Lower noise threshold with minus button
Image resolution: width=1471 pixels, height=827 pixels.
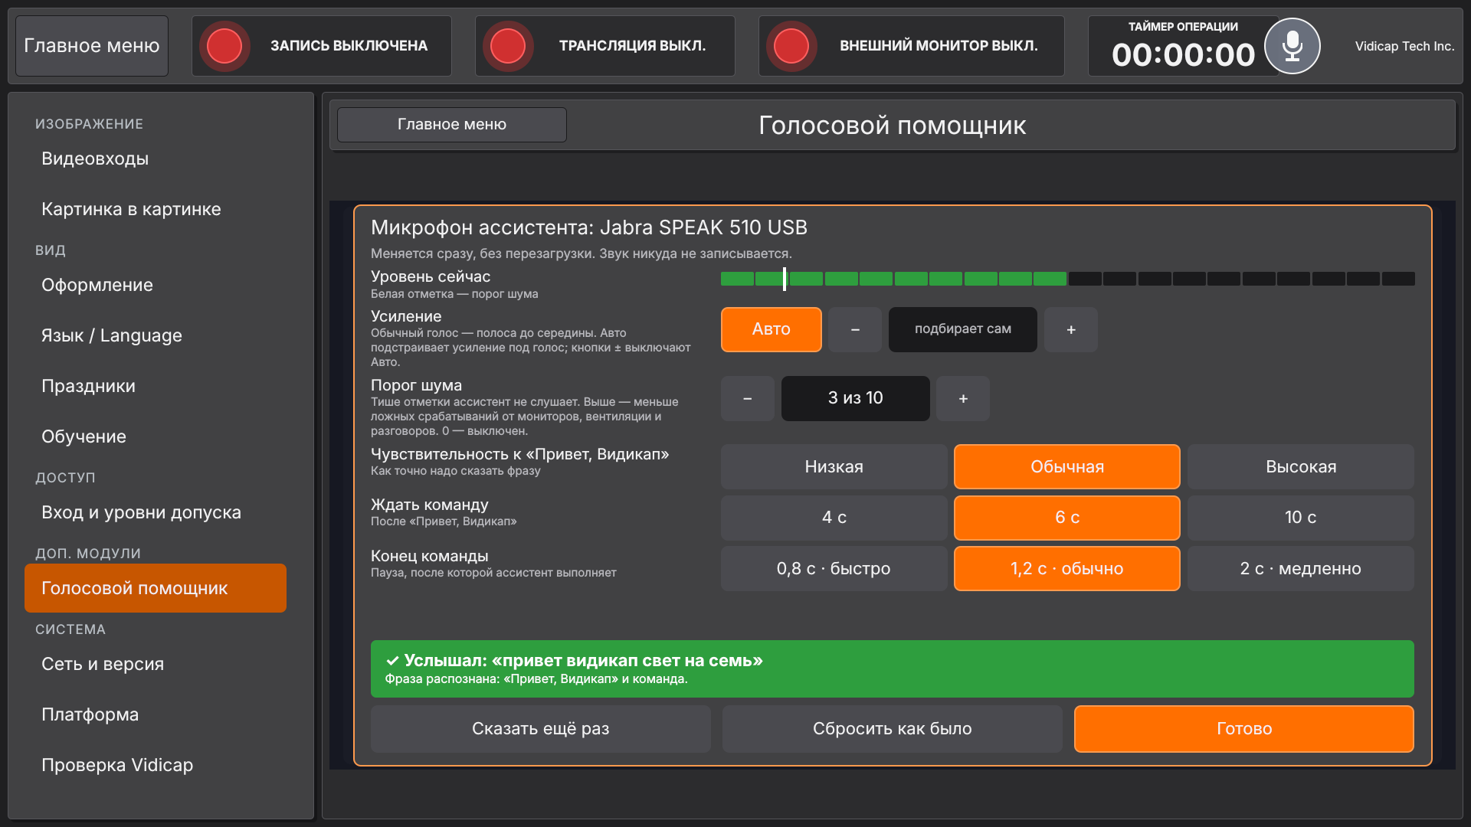[748, 398]
